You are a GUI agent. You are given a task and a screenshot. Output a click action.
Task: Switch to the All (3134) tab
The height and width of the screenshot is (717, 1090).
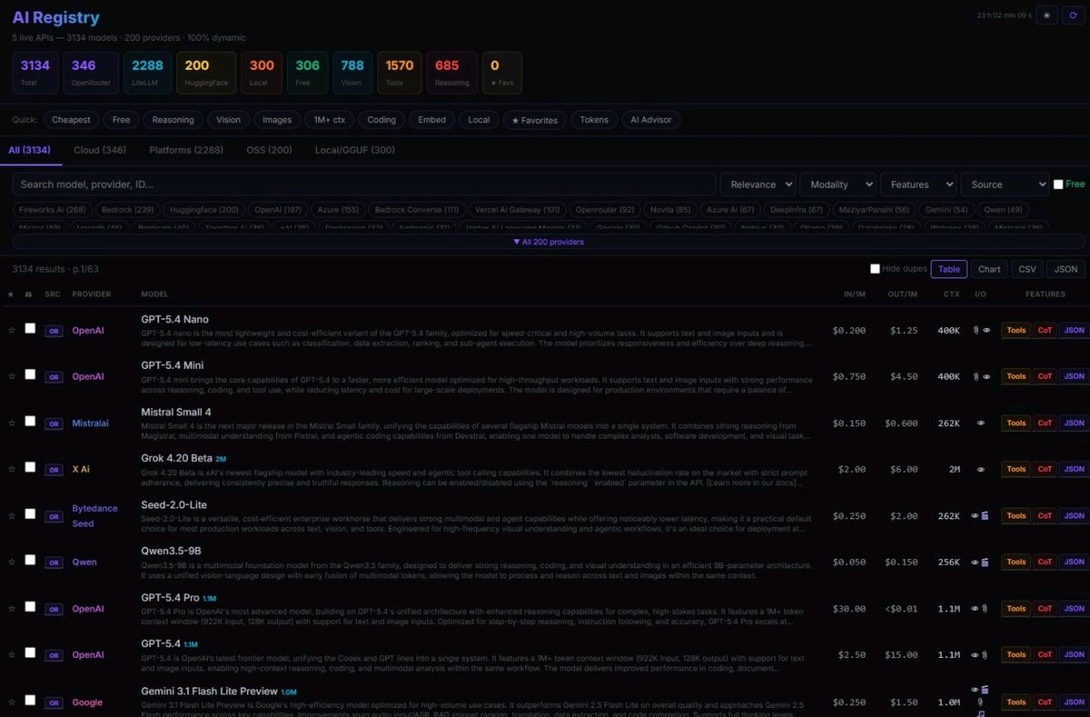click(29, 150)
